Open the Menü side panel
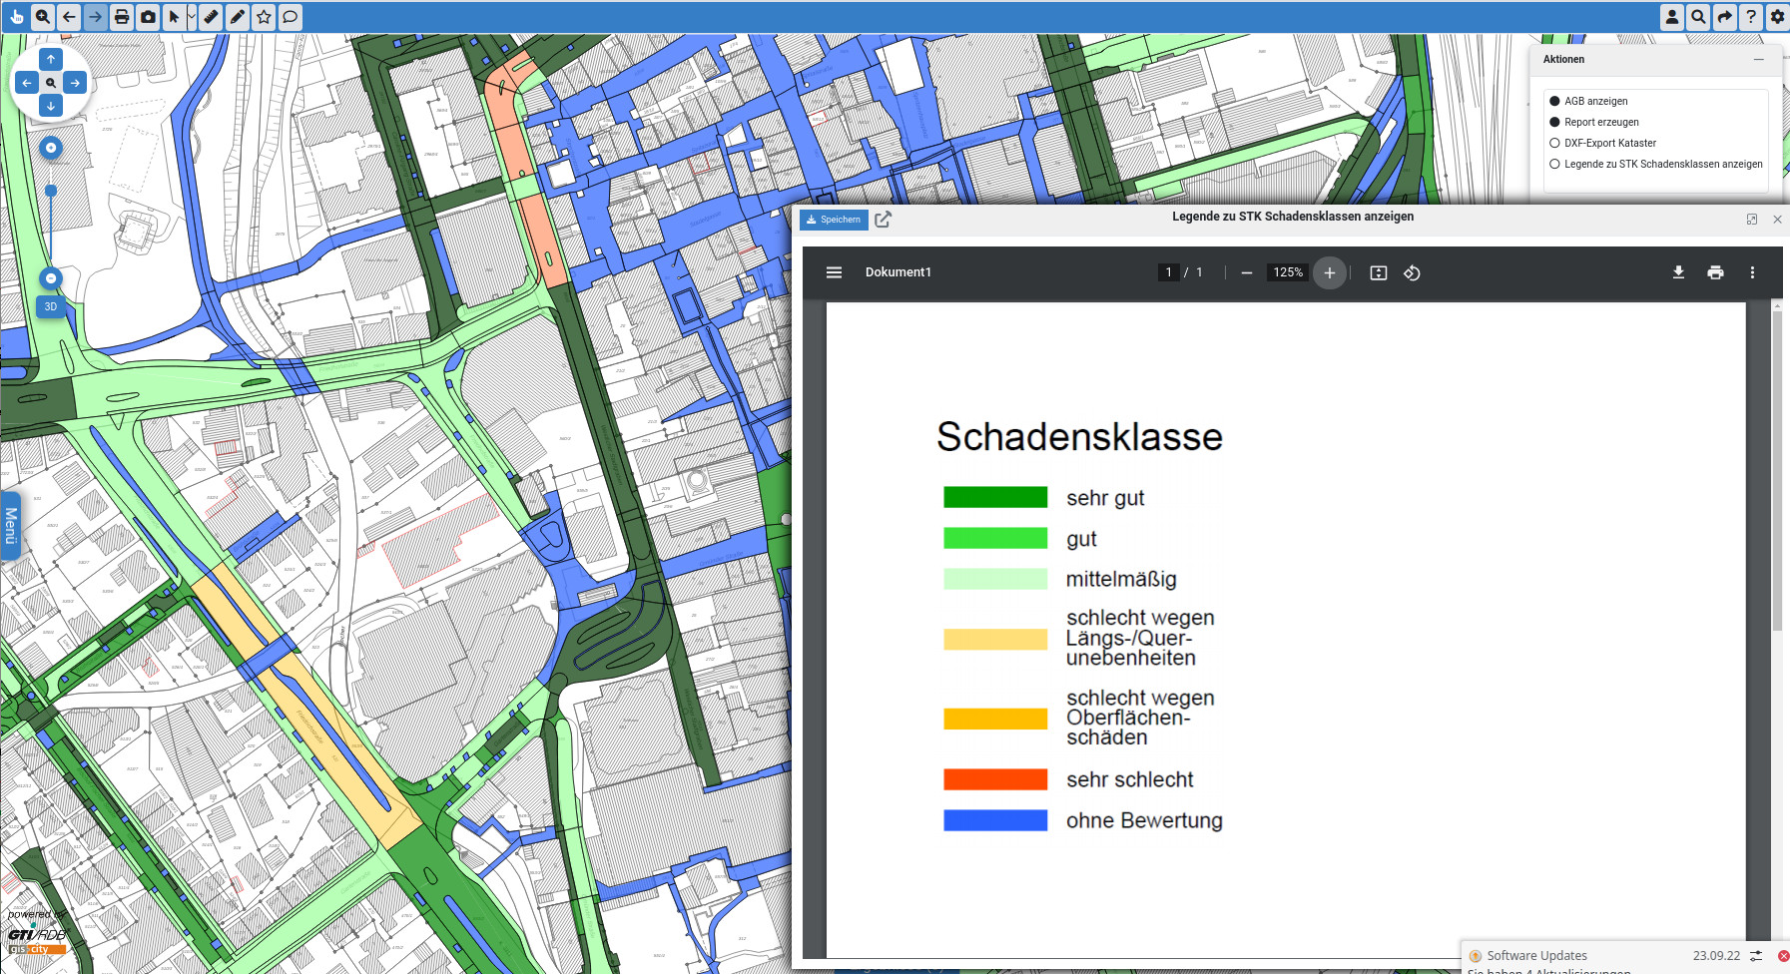This screenshot has width=1790, height=974. coord(11,524)
